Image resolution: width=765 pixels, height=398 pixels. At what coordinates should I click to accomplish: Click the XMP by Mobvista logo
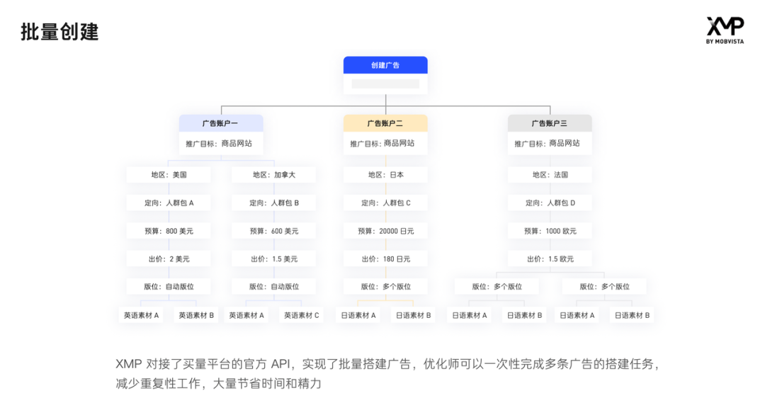point(725,30)
